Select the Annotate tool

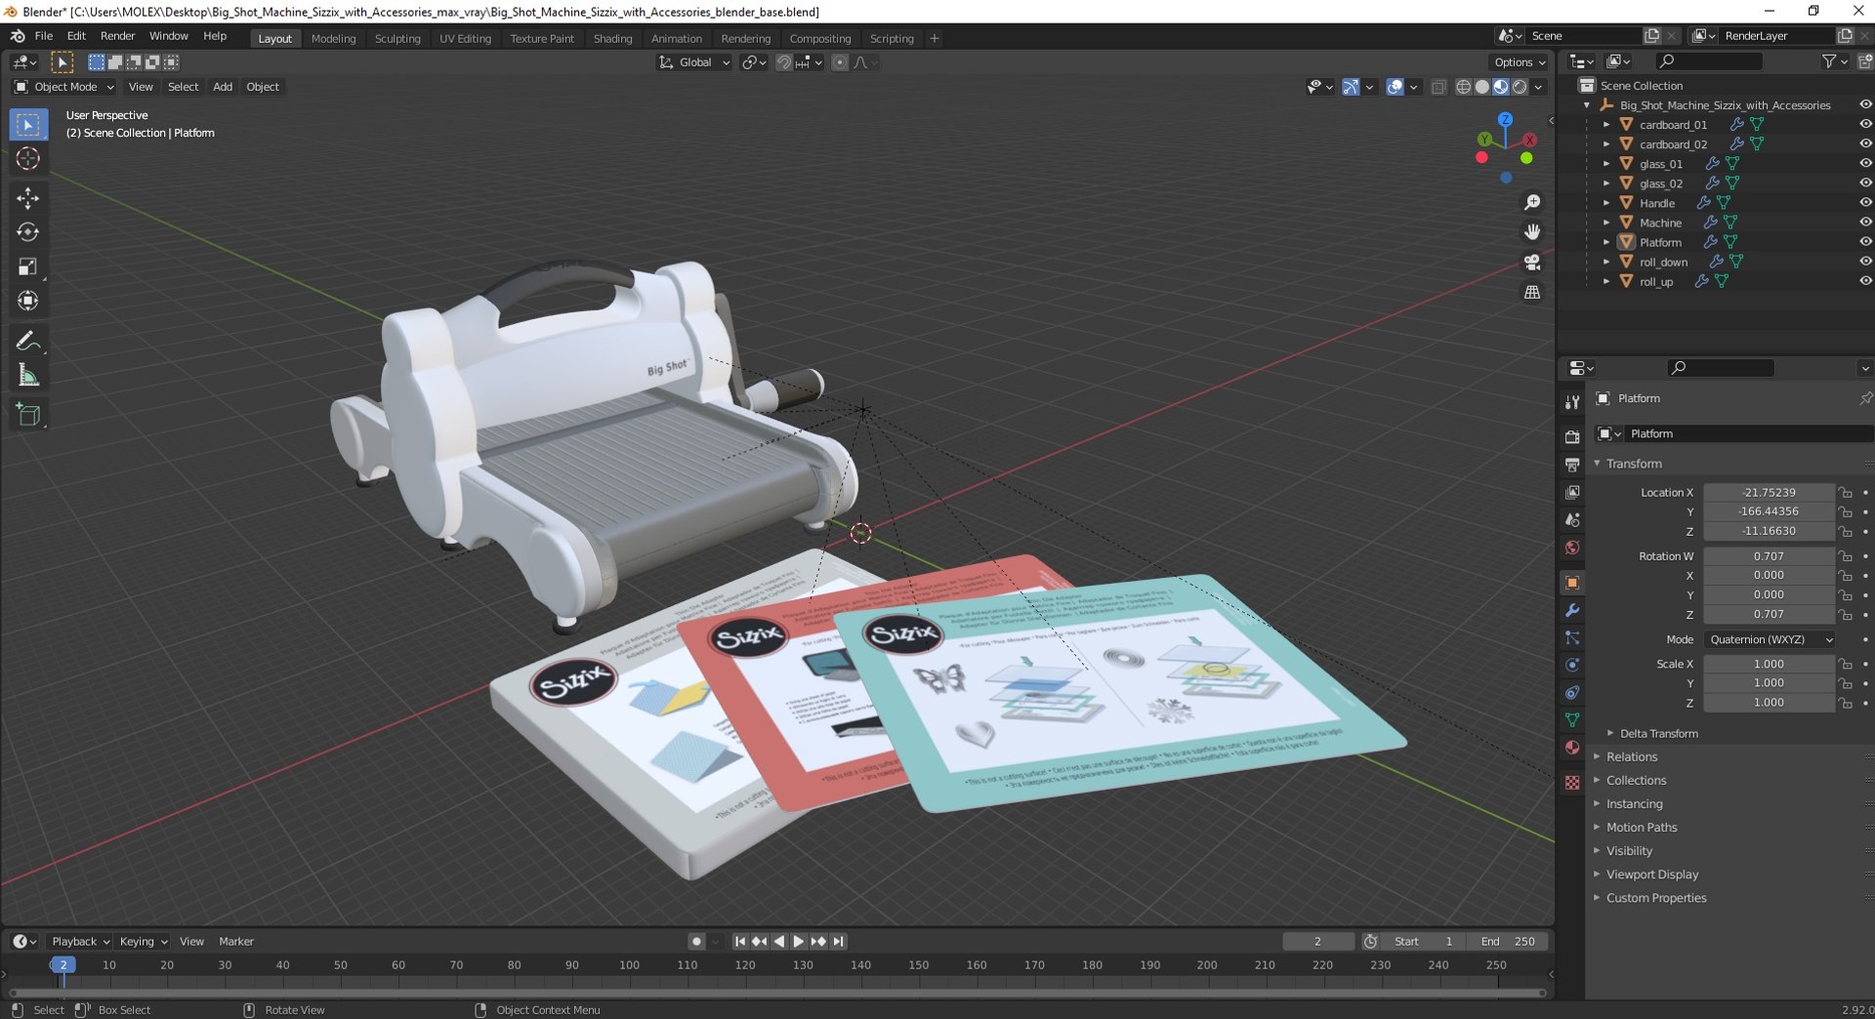pyautogui.click(x=27, y=341)
